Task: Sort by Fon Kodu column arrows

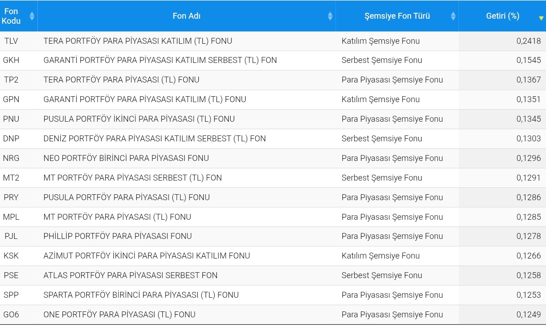Action: [x=32, y=16]
